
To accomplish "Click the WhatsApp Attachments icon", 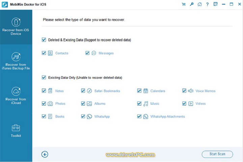I will coord(146,116).
